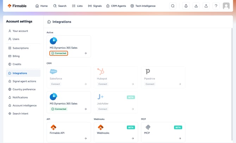Click the Webhooks card title
Image resolution: width=236 pixels, height=143 pixels.
(x=103, y=133)
